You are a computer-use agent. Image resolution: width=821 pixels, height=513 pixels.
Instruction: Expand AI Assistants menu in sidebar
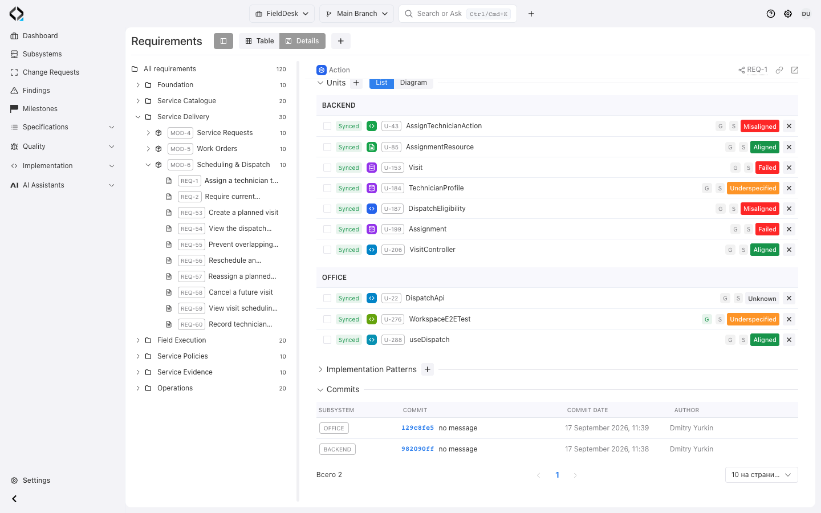(x=63, y=185)
